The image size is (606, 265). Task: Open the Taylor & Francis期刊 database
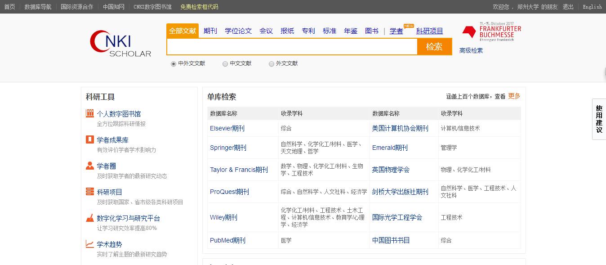[239, 170]
